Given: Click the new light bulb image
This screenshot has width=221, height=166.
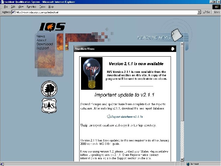Looking at the screenshot, I should point(92,73).
